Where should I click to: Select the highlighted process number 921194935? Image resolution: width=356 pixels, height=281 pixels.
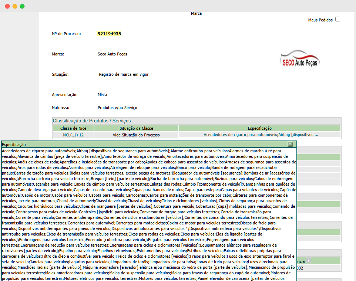[109, 34]
